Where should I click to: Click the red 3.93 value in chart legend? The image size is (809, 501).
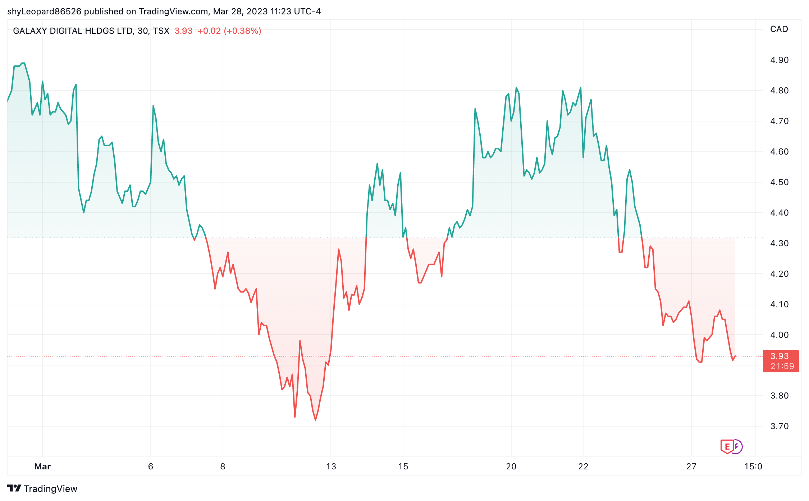[x=183, y=31]
